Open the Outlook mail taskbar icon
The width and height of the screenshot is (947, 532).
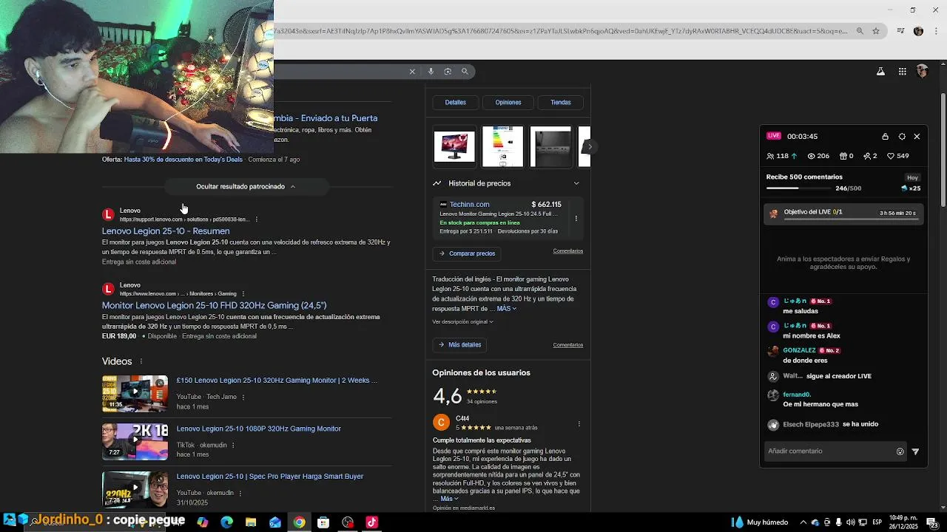click(x=275, y=522)
